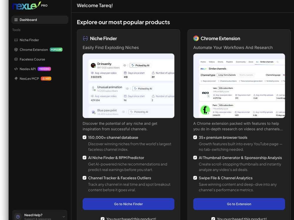The width and height of the screenshot is (294, 220).
Task: Click the Niche Finder preview image
Action: pyautogui.click(x=128, y=86)
